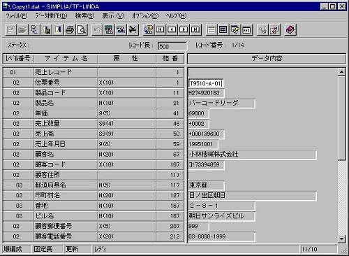This screenshot has width=349, height=256.
Task: Click the prefecture field showing 東京都
Action: tap(206, 185)
